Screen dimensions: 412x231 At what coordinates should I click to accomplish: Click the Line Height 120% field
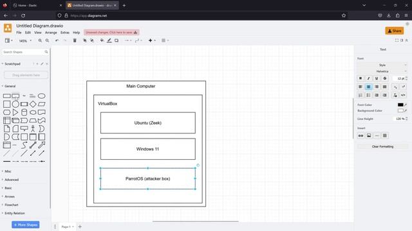[400, 119]
